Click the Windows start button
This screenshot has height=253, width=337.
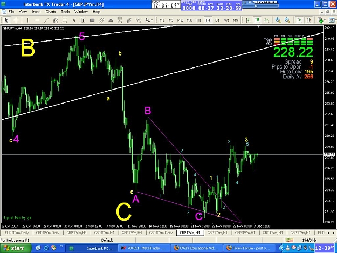click(x=15, y=248)
